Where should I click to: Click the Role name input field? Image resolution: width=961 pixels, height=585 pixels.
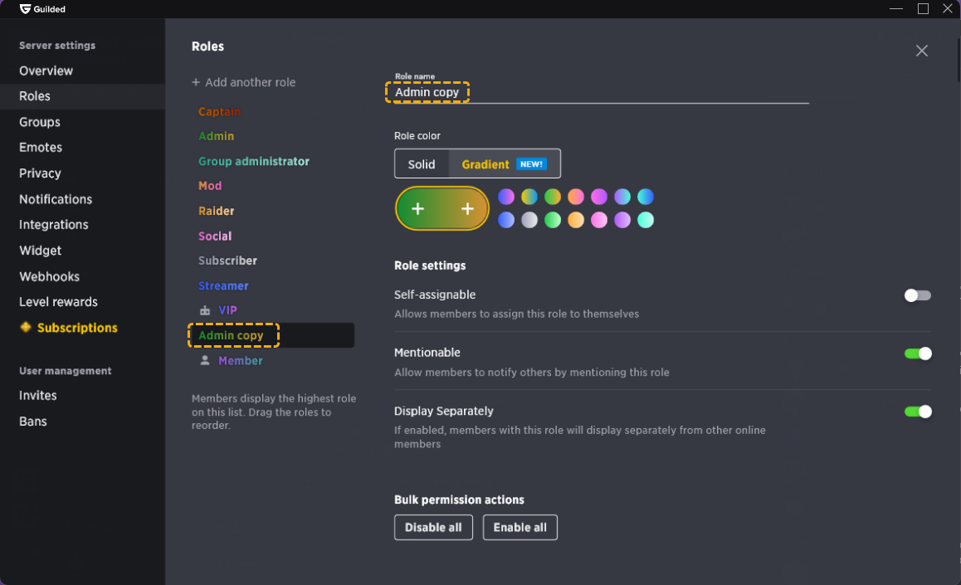coord(601,92)
